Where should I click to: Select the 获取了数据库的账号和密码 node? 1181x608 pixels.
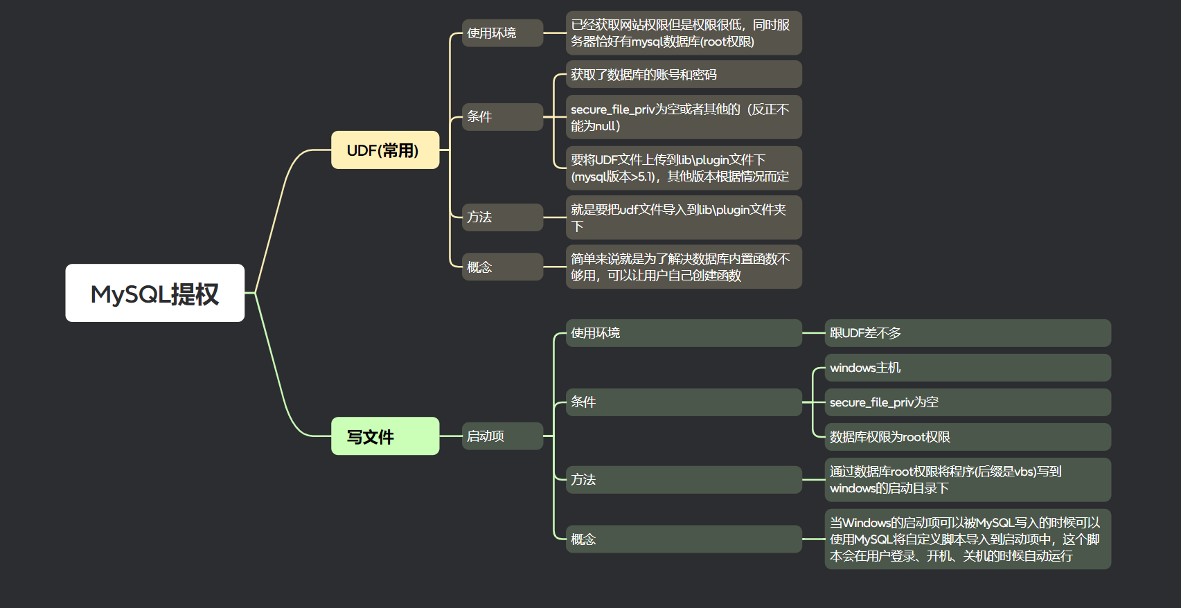[683, 75]
